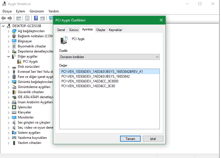Click the Ağ bağdaştırıcıları network icon
This screenshot has height=158, width=221.
pyautogui.click(x=14, y=31)
